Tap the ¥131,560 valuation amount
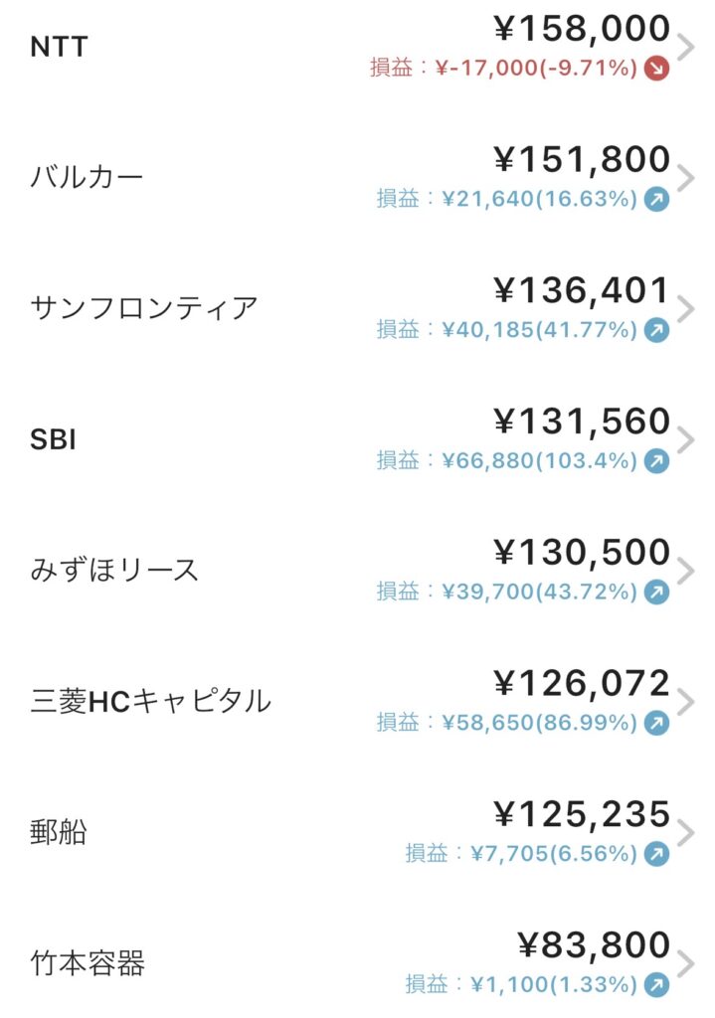Screen dimensions: 715x1018 [x=582, y=422]
